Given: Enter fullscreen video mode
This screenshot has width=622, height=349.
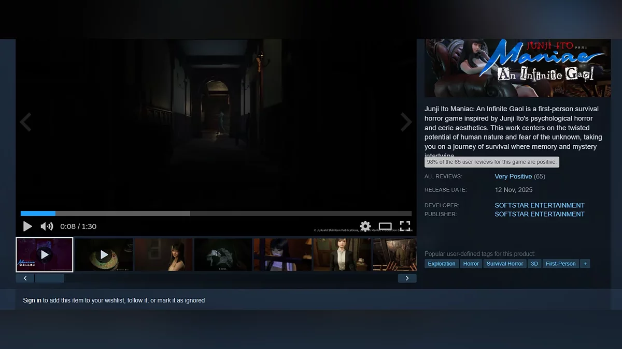Looking at the screenshot, I should coord(405,226).
